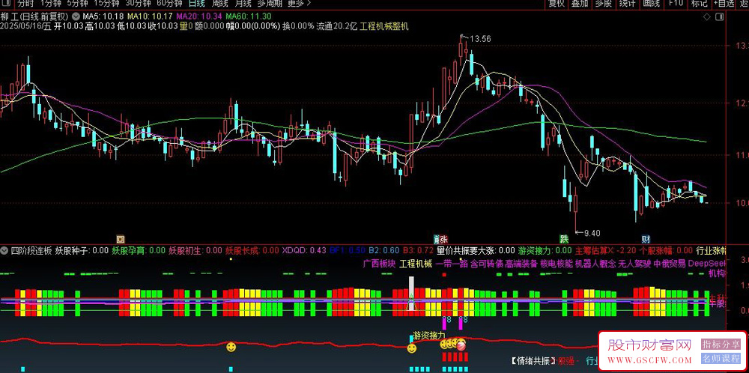Click the 含可转债 concept tag
Screen dimensions: 749x373
click(487, 263)
